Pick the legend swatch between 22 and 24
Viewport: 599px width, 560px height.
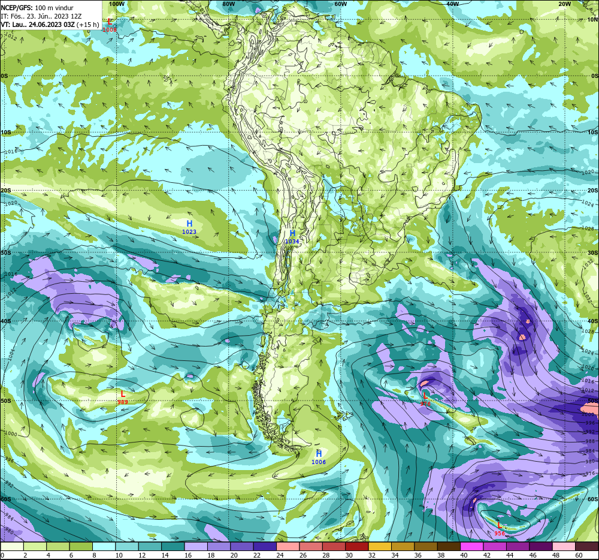pos(265,547)
